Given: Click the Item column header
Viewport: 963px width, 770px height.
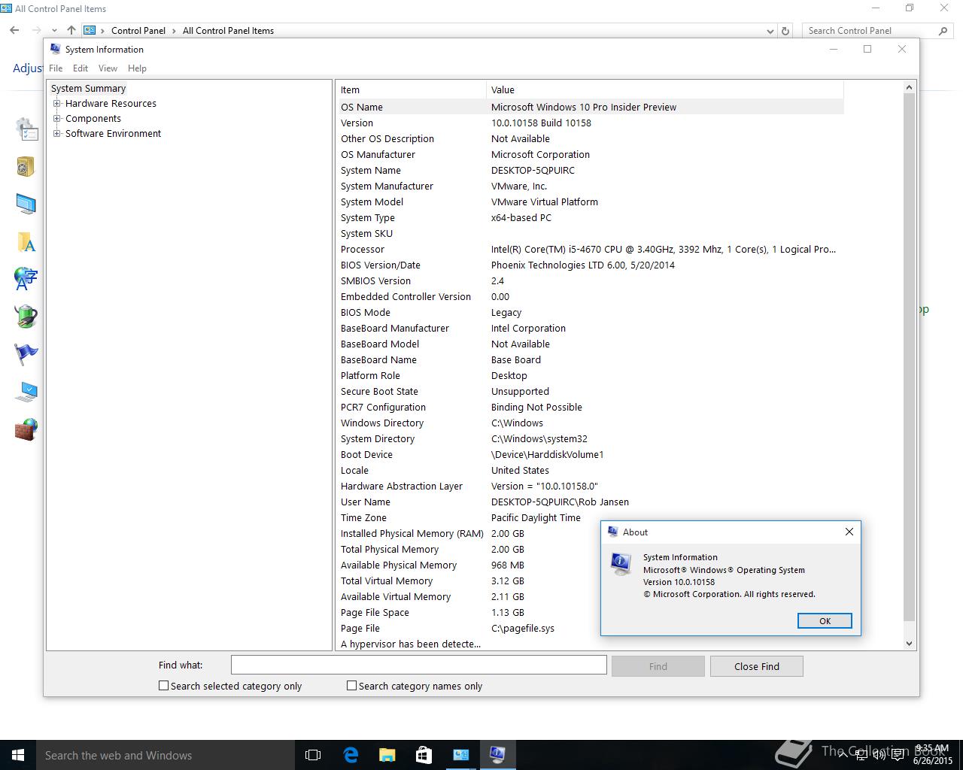Looking at the screenshot, I should pos(411,89).
